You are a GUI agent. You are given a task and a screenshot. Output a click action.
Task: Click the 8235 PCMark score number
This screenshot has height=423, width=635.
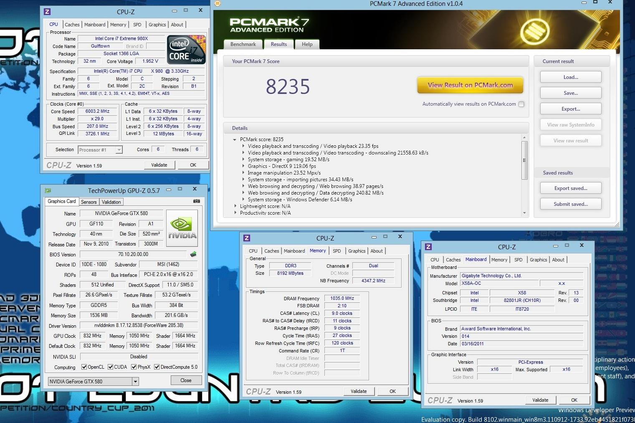point(288,87)
